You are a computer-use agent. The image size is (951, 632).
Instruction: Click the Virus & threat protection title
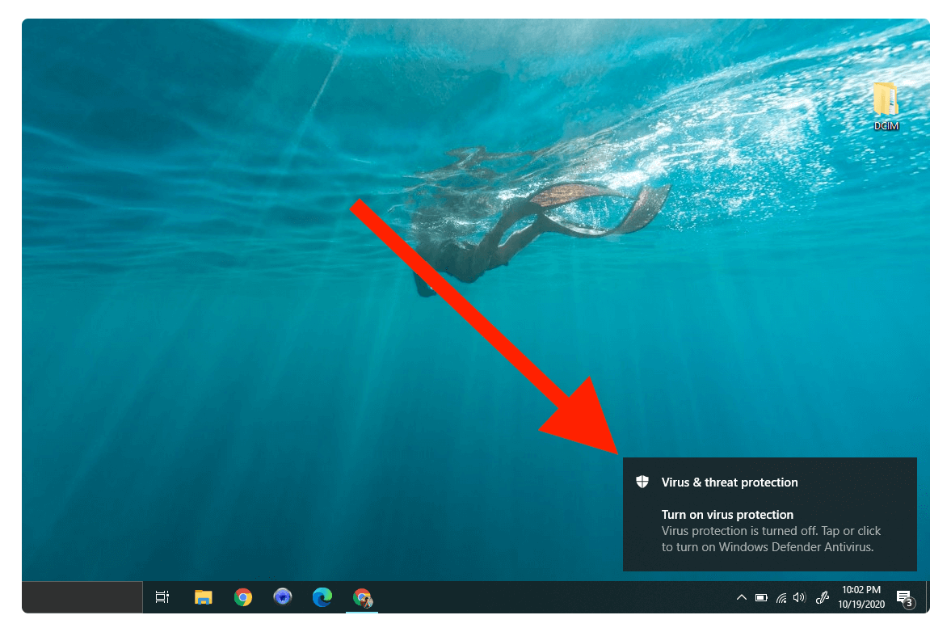click(729, 482)
